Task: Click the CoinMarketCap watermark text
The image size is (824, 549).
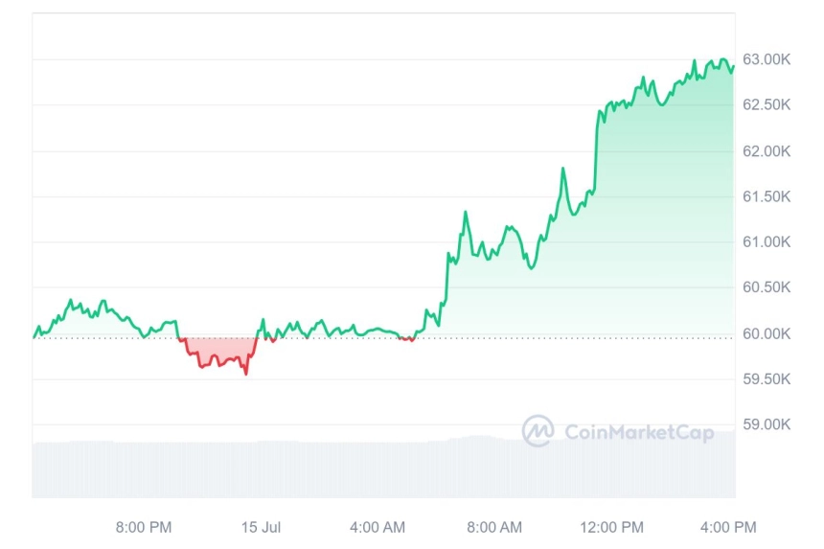Action: pos(639,432)
